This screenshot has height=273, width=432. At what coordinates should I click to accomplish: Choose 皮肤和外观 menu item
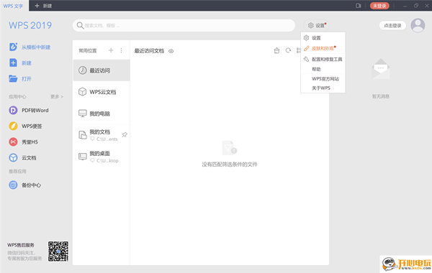tap(323, 48)
